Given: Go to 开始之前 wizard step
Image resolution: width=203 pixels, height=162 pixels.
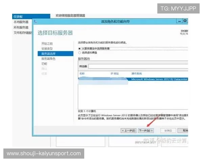Looking at the screenshot, I should point(47,44).
